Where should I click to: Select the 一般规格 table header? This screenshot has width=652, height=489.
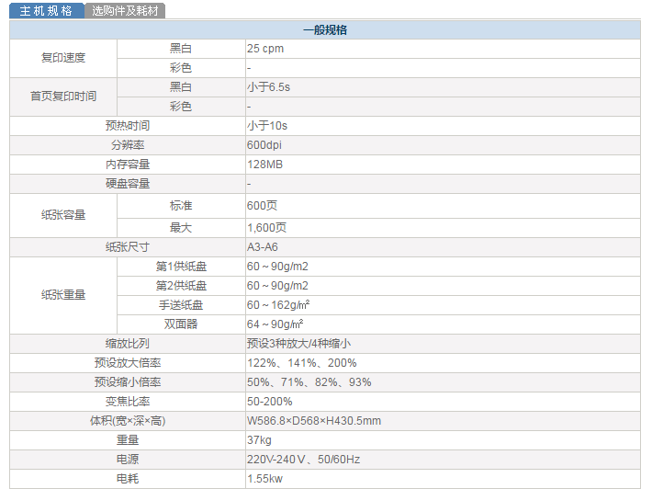[x=325, y=30]
